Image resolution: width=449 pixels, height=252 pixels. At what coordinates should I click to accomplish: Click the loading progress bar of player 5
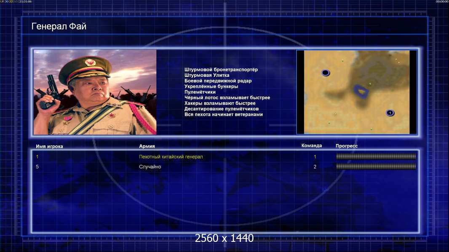coord(376,166)
